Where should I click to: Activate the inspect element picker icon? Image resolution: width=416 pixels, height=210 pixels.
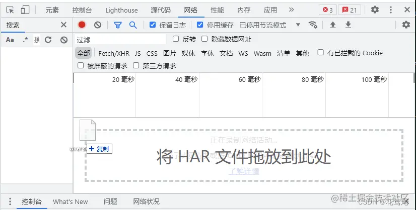pos(10,10)
